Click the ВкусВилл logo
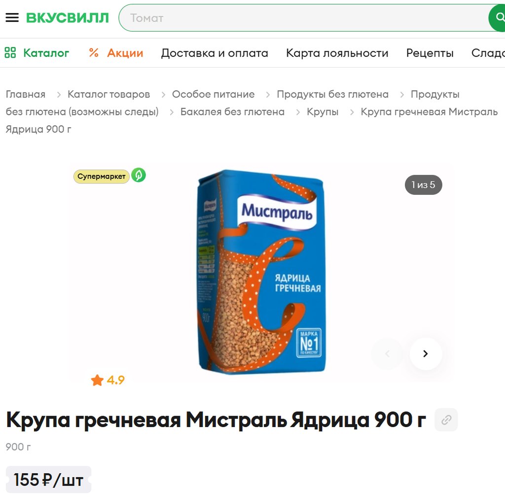 click(x=67, y=18)
